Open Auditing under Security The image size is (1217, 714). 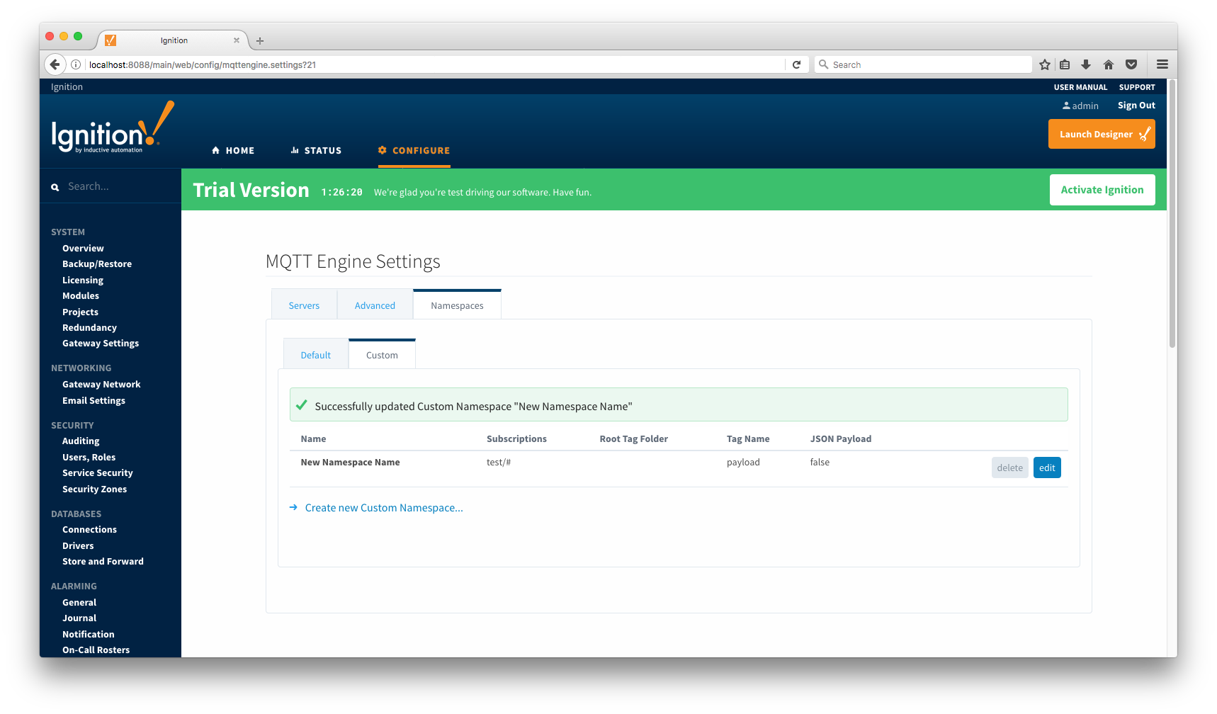click(81, 441)
